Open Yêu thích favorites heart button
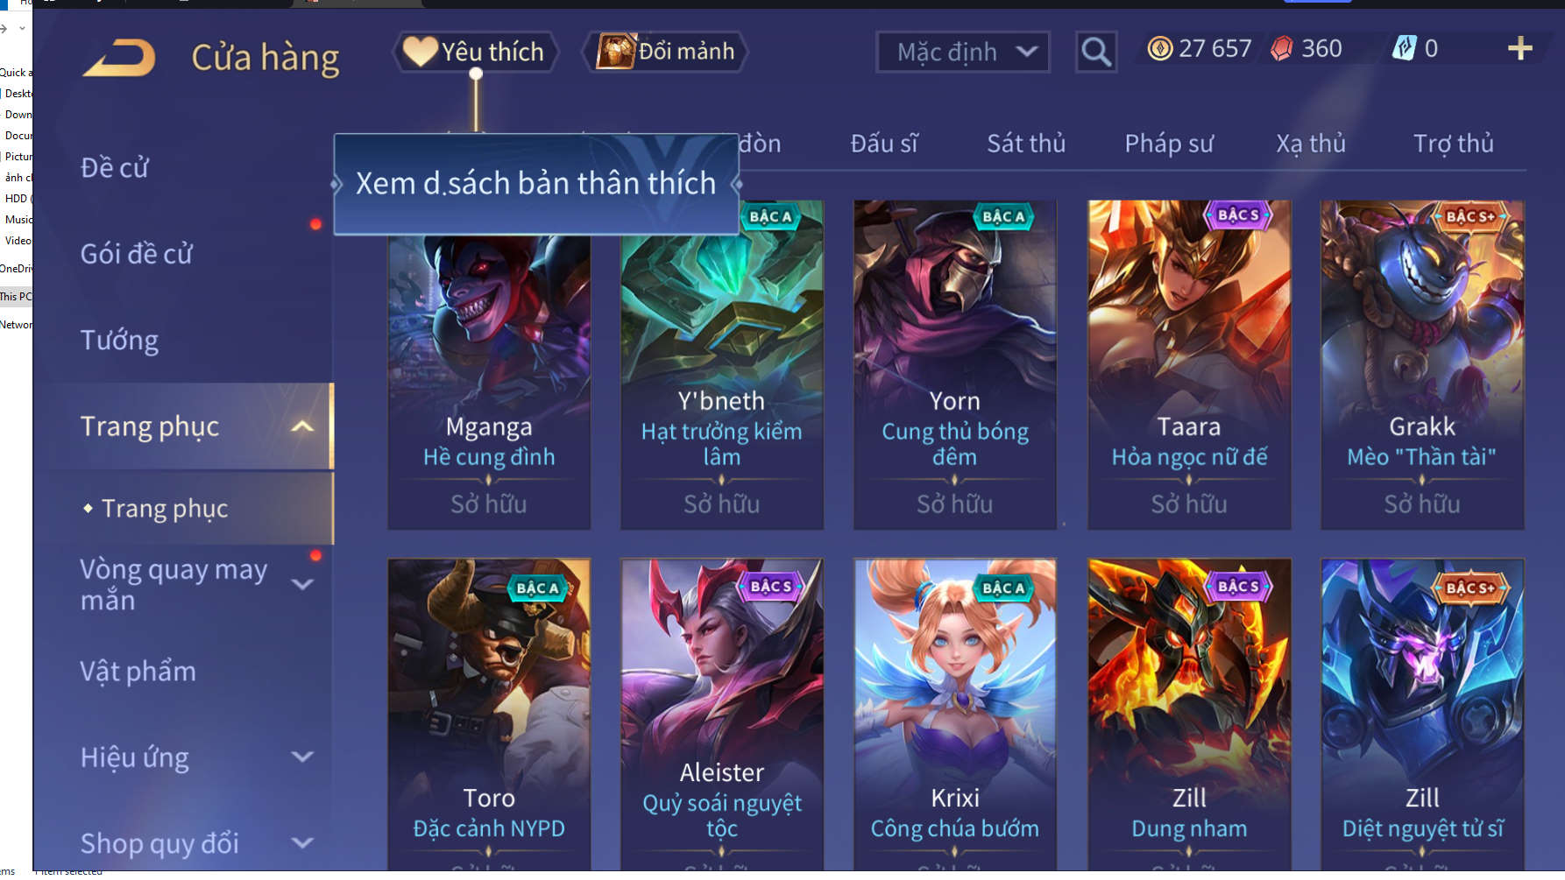This screenshot has width=1565, height=880. (x=474, y=52)
